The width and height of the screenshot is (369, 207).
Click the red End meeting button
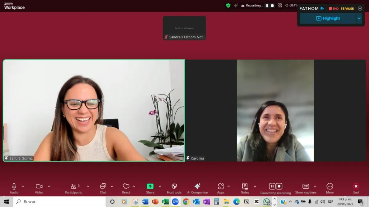point(356,186)
